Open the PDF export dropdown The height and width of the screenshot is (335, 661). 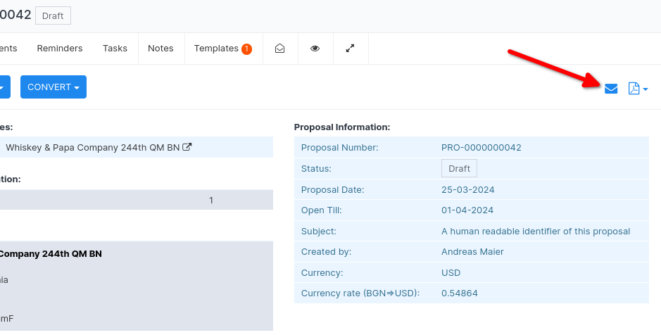(x=637, y=89)
